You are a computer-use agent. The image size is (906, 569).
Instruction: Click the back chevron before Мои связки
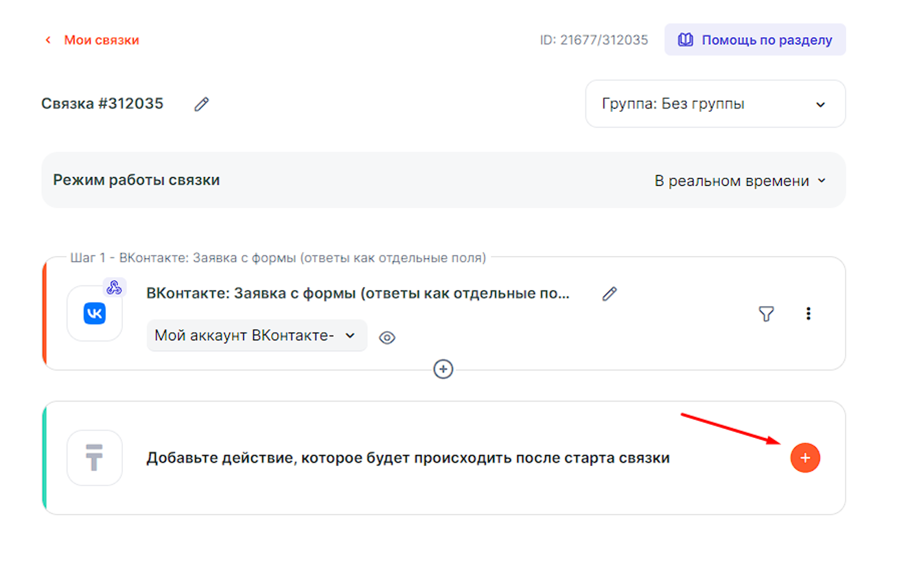tap(48, 40)
